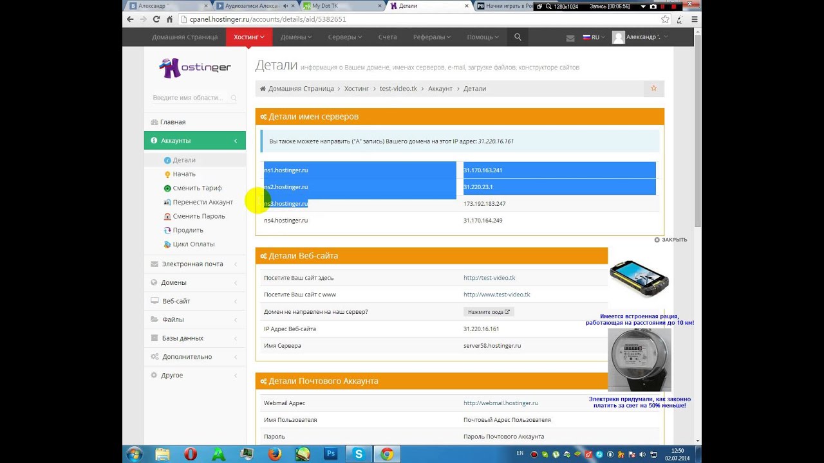Click the EN language indicator in system tray
The image size is (824, 463).
point(520,453)
